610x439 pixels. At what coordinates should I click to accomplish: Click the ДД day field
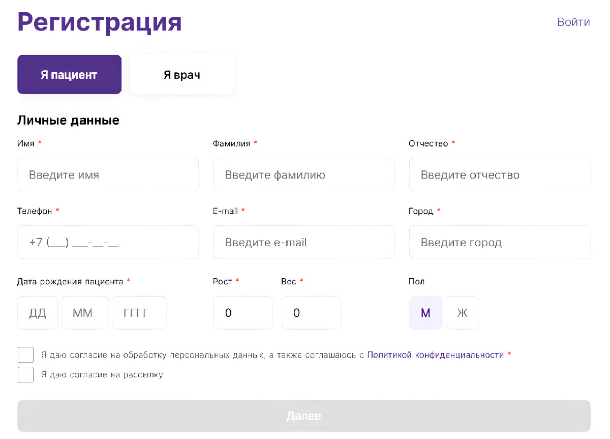pyautogui.click(x=38, y=312)
